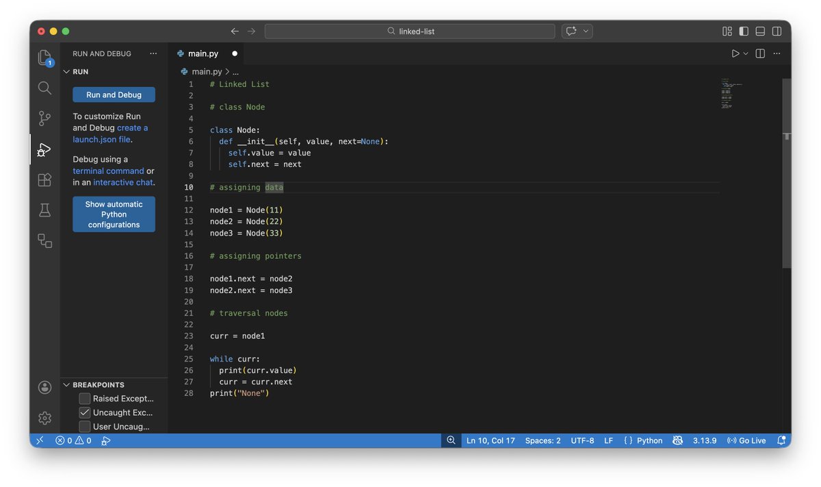This screenshot has width=821, height=487.
Task: Click the breadcrumb ellipsis symbol item
Action: (235, 71)
